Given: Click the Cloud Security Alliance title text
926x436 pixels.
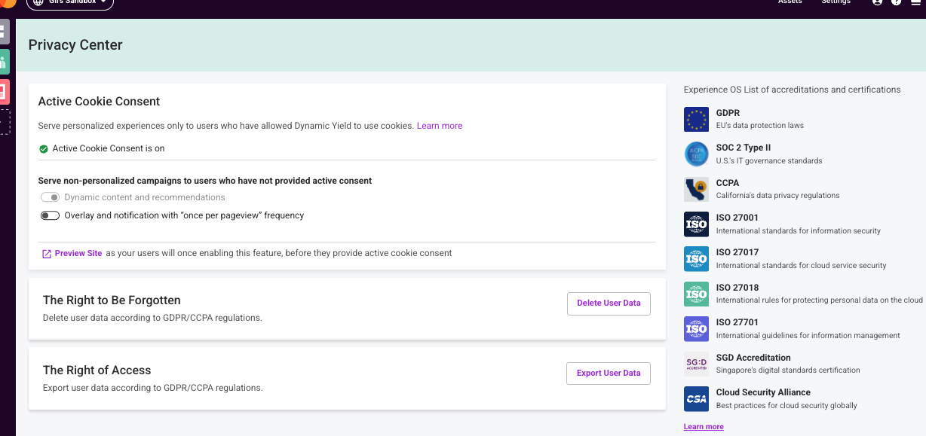Looking at the screenshot, I should point(763,393).
